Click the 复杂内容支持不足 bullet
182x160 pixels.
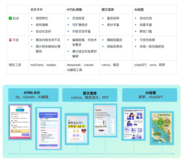[48, 40]
